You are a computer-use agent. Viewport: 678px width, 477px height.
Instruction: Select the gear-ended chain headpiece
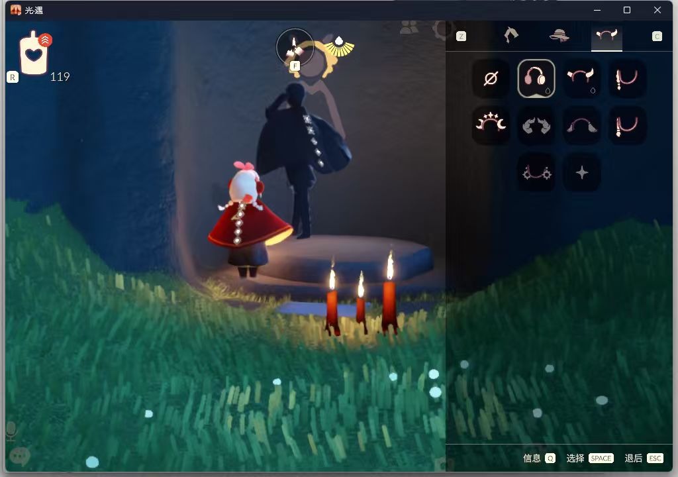pyautogui.click(x=536, y=172)
